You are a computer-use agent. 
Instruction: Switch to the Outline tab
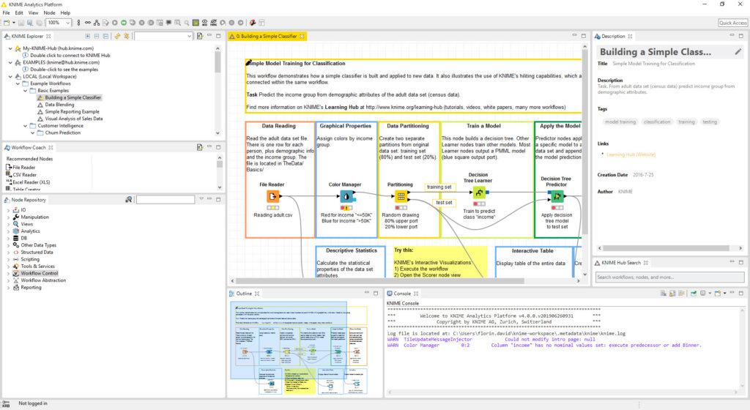point(244,294)
